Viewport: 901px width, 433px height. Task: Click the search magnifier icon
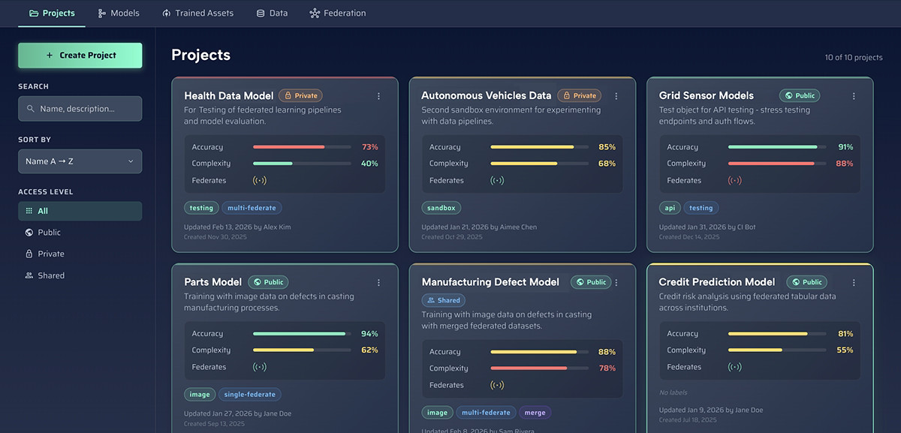coord(31,109)
